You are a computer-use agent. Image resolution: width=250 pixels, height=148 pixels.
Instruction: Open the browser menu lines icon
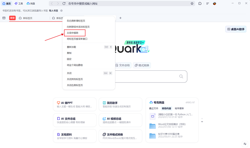tap(207, 3)
